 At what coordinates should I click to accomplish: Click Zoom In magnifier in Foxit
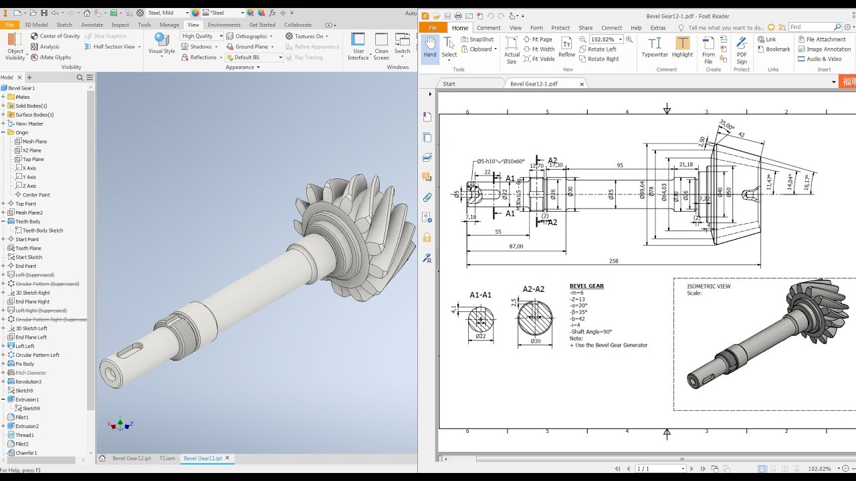(x=629, y=39)
